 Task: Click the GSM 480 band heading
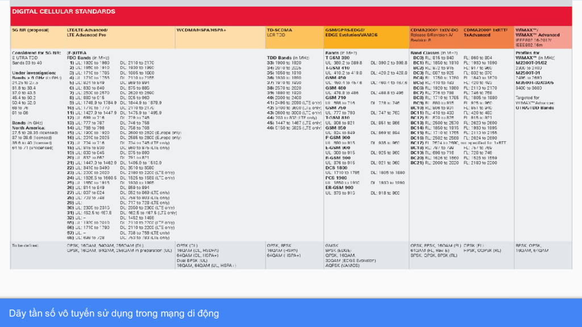[335, 88]
